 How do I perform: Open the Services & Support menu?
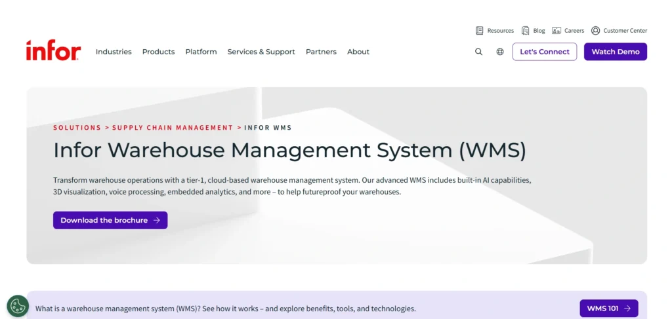click(261, 52)
